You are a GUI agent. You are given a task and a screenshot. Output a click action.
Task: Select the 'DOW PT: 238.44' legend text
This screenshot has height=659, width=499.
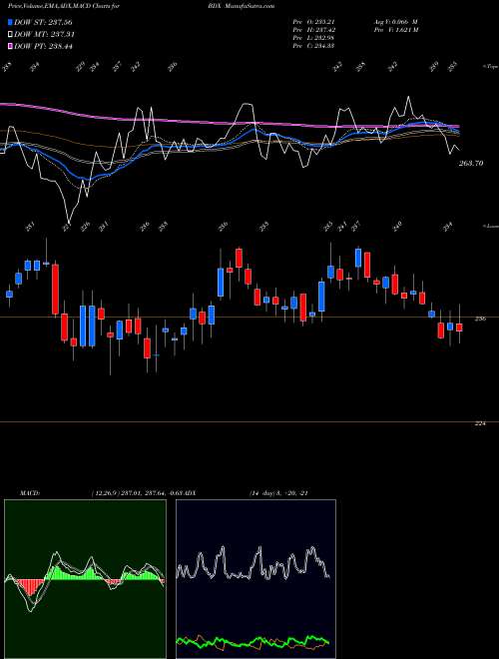43,46
